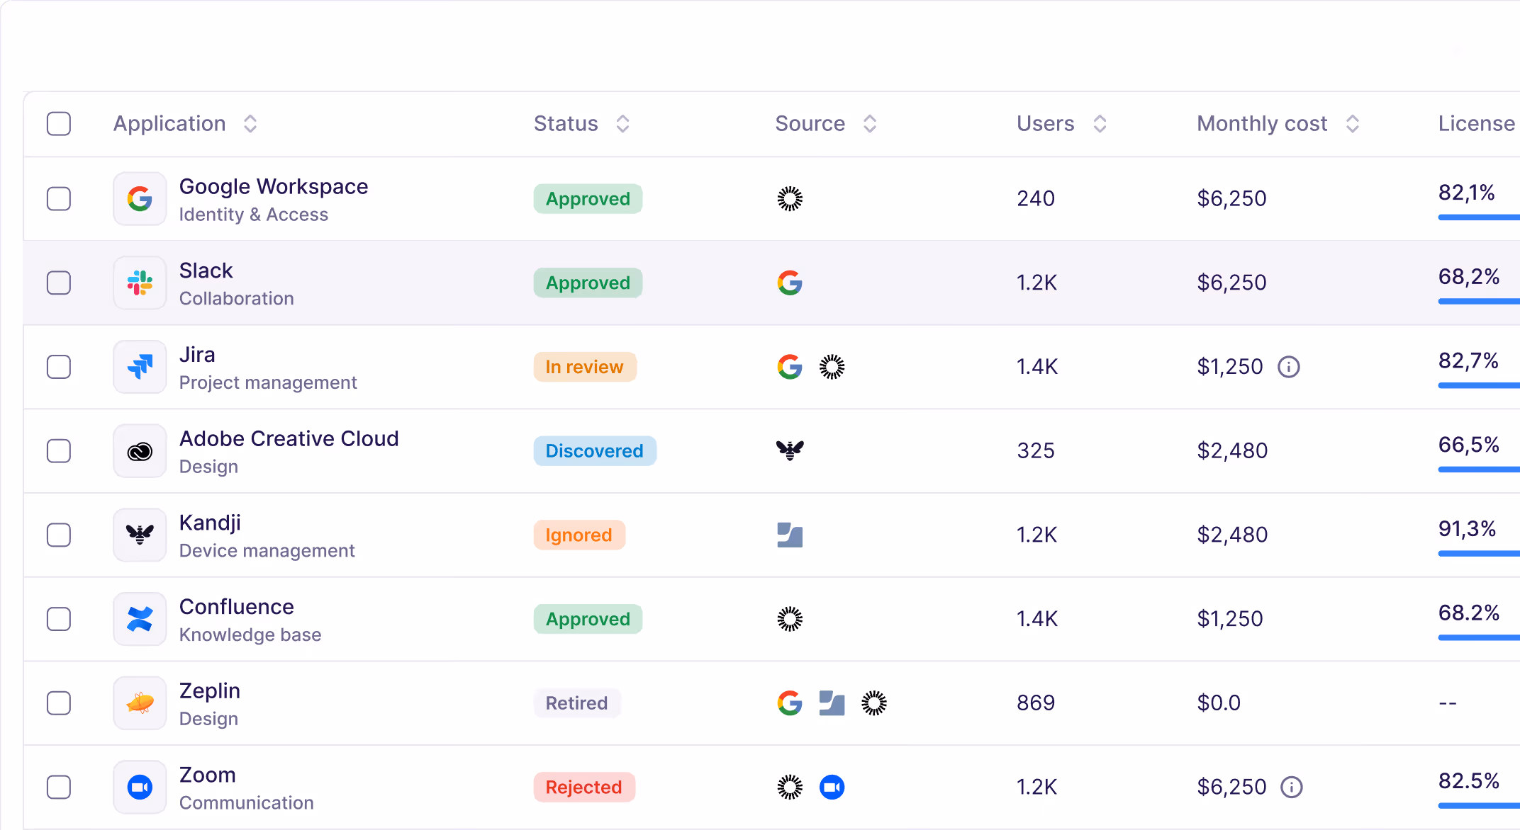The width and height of the screenshot is (1520, 830).
Task: Select the Confluence row checkbox
Action: [x=59, y=619]
